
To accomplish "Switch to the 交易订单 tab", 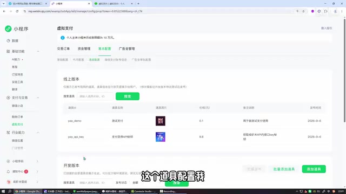I will (x=63, y=49).
